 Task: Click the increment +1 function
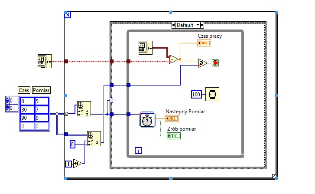coord(78,164)
